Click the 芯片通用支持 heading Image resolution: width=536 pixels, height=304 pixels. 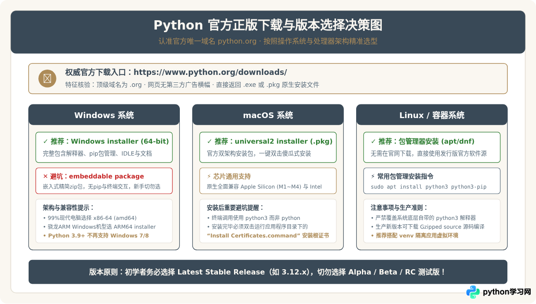[x=232, y=176]
